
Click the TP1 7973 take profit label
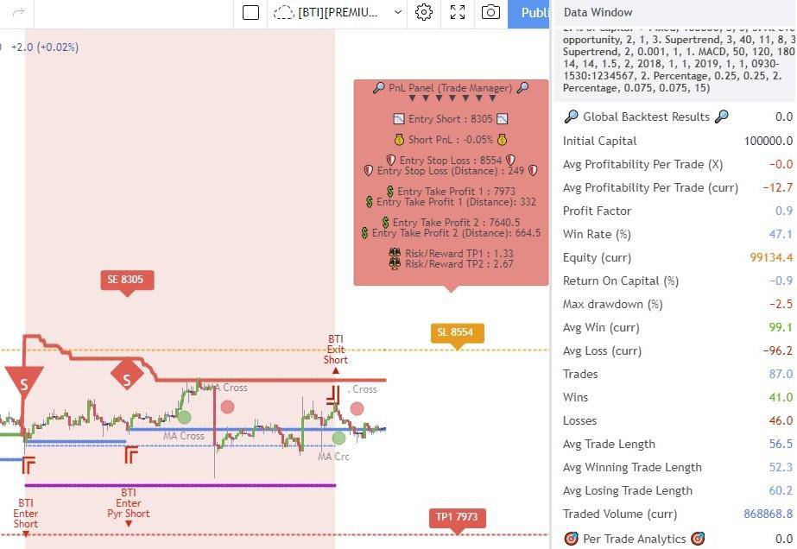459,517
